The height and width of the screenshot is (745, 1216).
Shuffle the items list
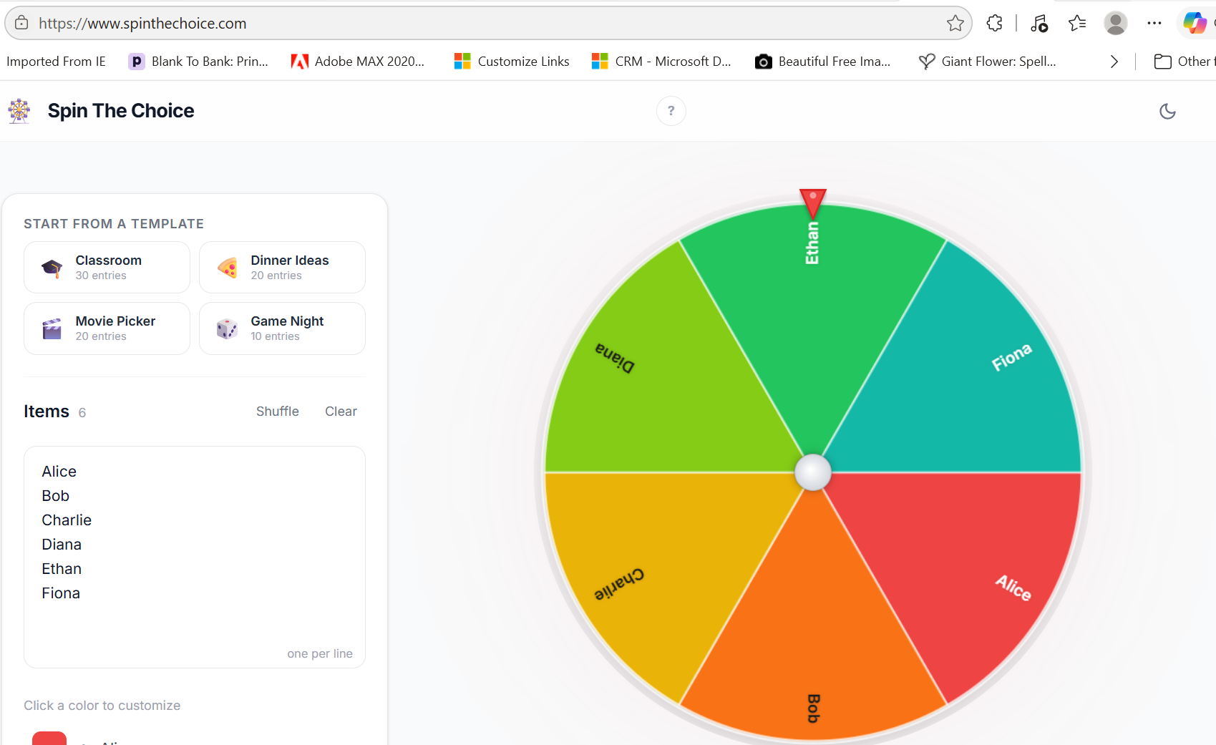click(278, 412)
